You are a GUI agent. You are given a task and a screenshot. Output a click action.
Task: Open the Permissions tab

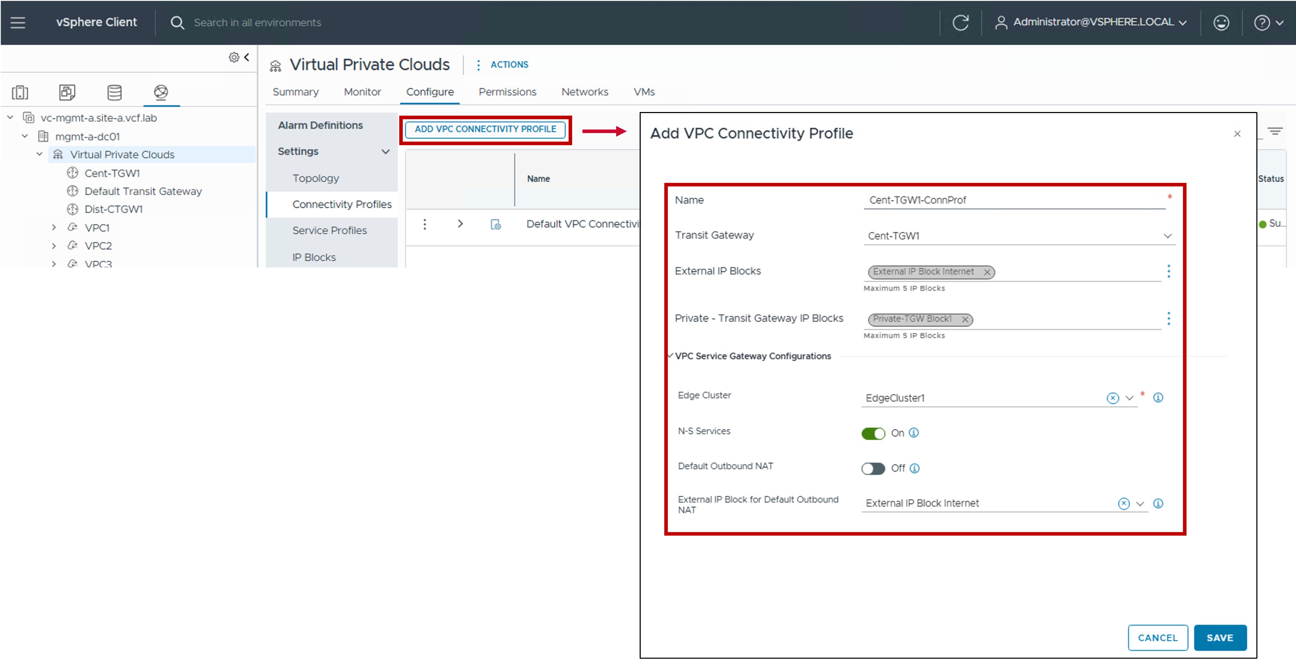pyautogui.click(x=507, y=91)
